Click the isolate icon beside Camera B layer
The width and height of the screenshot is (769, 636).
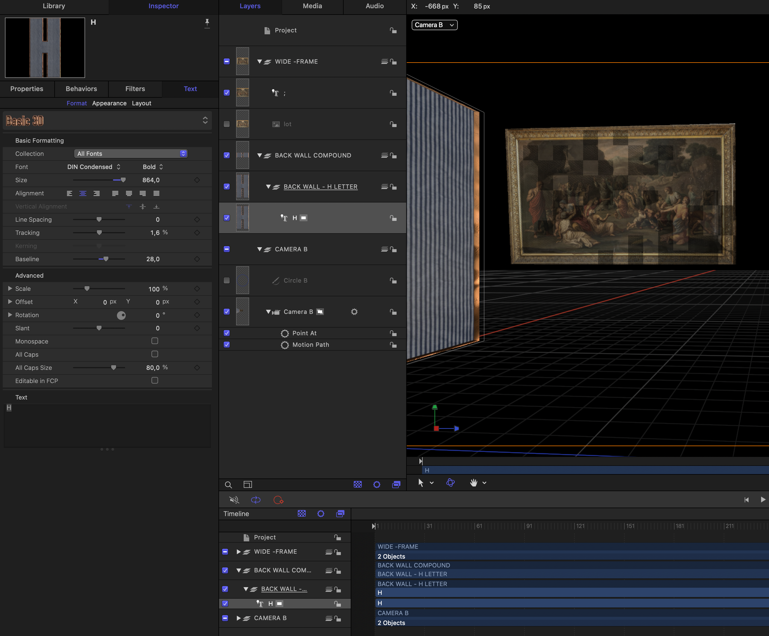click(320, 312)
